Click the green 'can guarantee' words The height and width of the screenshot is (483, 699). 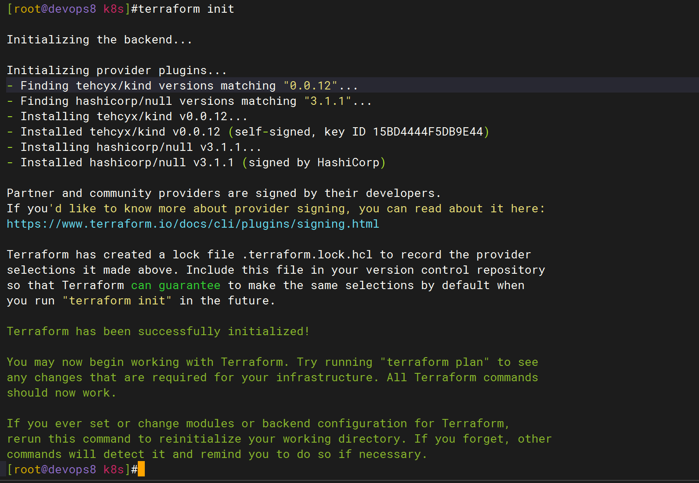176,286
